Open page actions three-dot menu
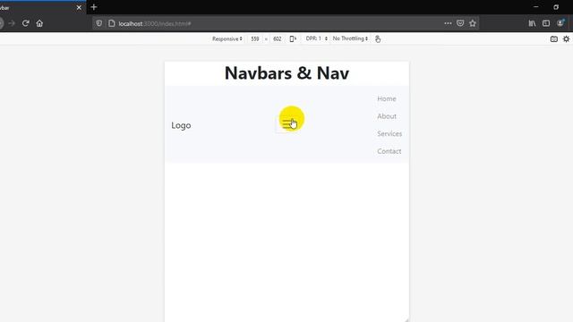Viewport: 573px width, 322px height. tap(448, 23)
